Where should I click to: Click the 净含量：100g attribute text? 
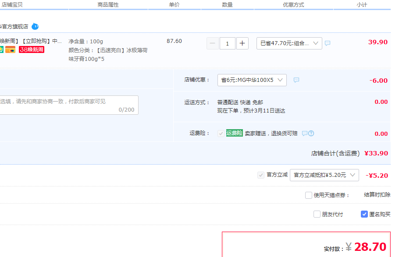86,42
